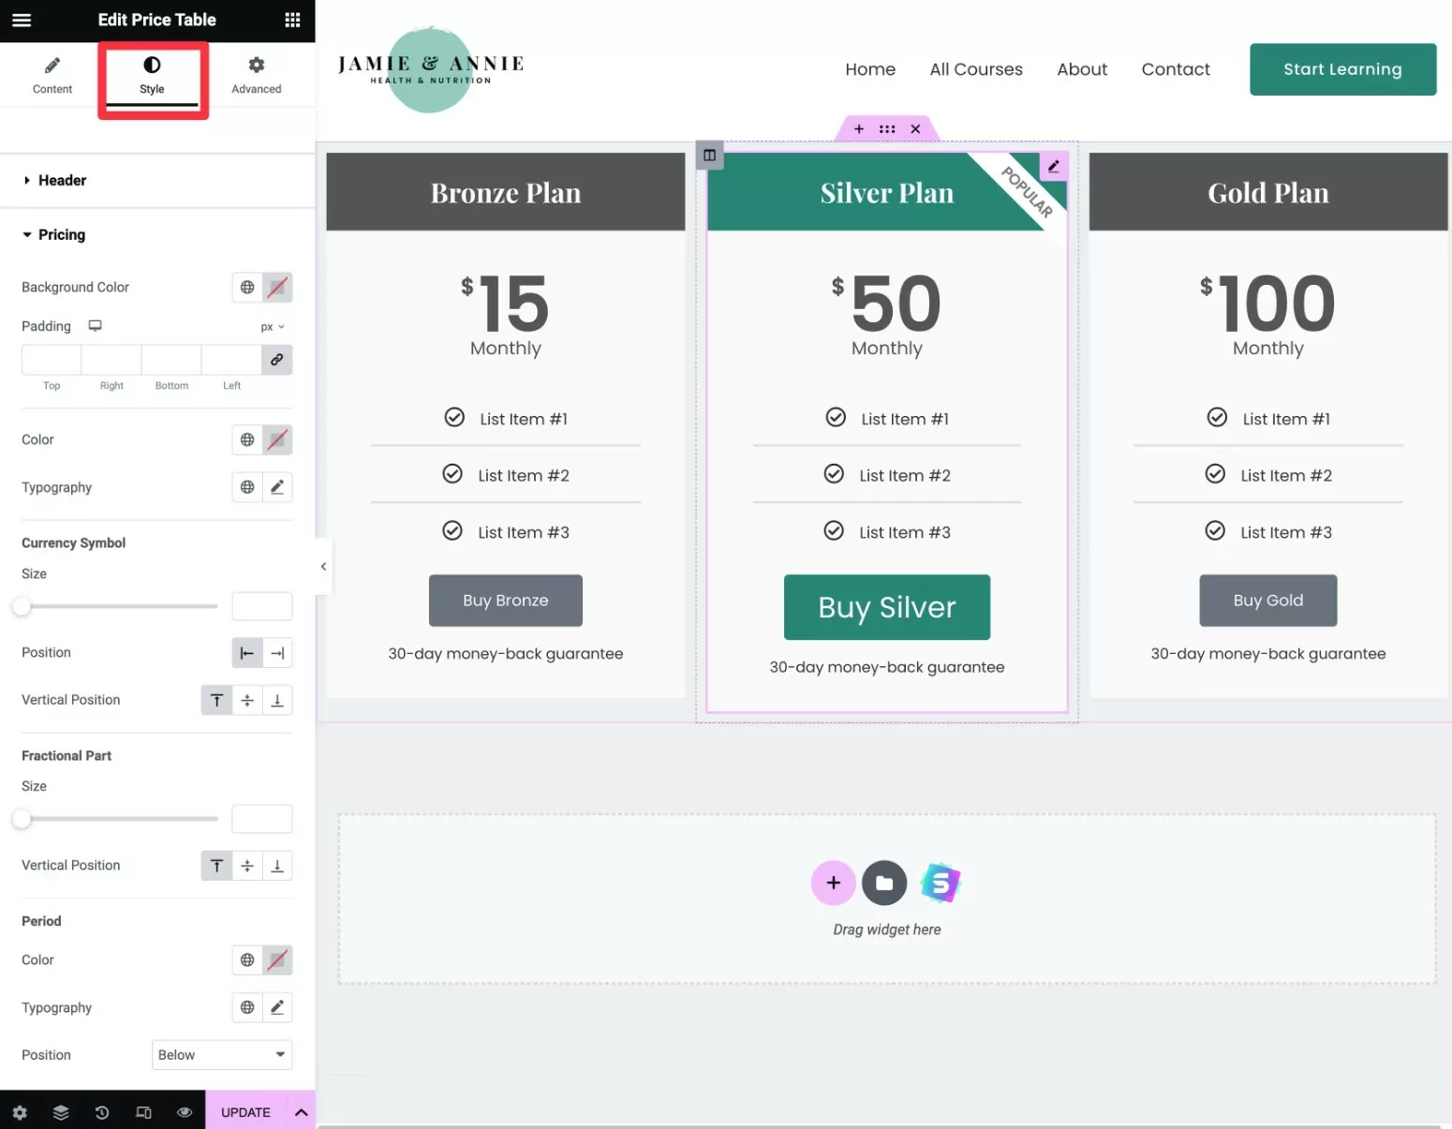The height and width of the screenshot is (1129, 1452).
Task: Align fractional part vertical position middle
Action: pos(247,866)
